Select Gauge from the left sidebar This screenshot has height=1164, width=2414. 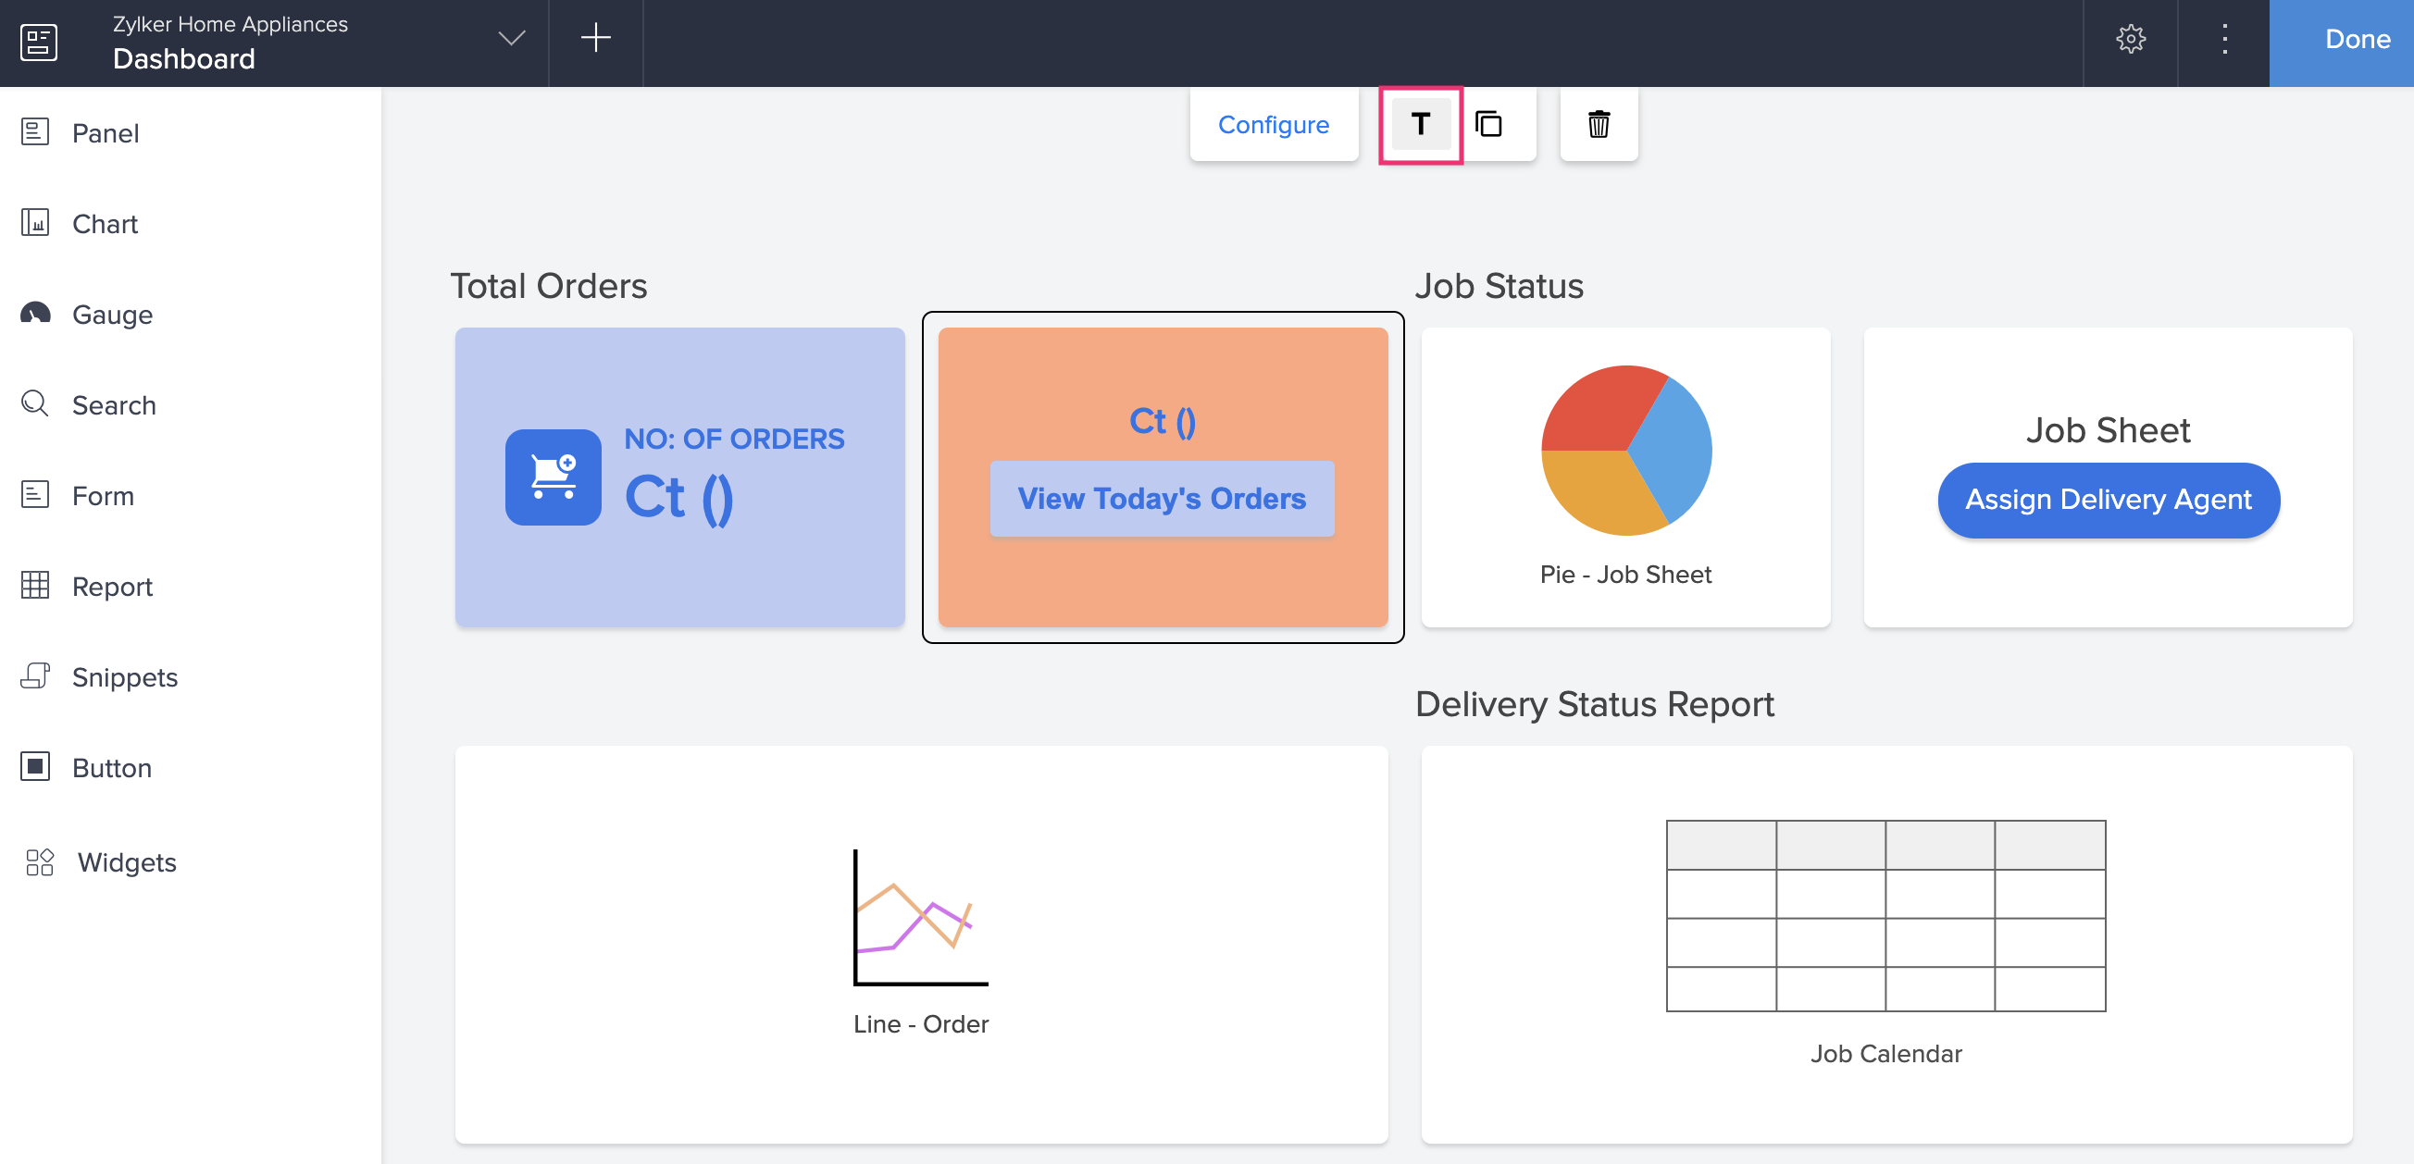pos(111,315)
